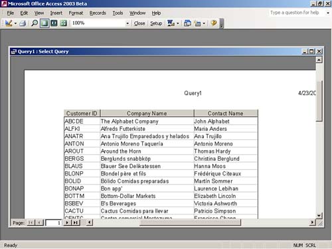Open Toolbar Options at toolbar end

[222, 23]
